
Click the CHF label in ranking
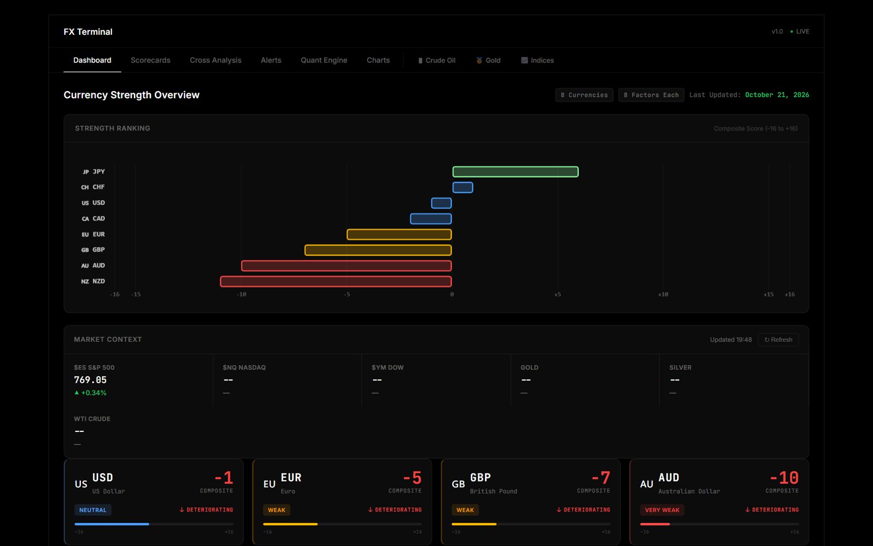[93, 187]
